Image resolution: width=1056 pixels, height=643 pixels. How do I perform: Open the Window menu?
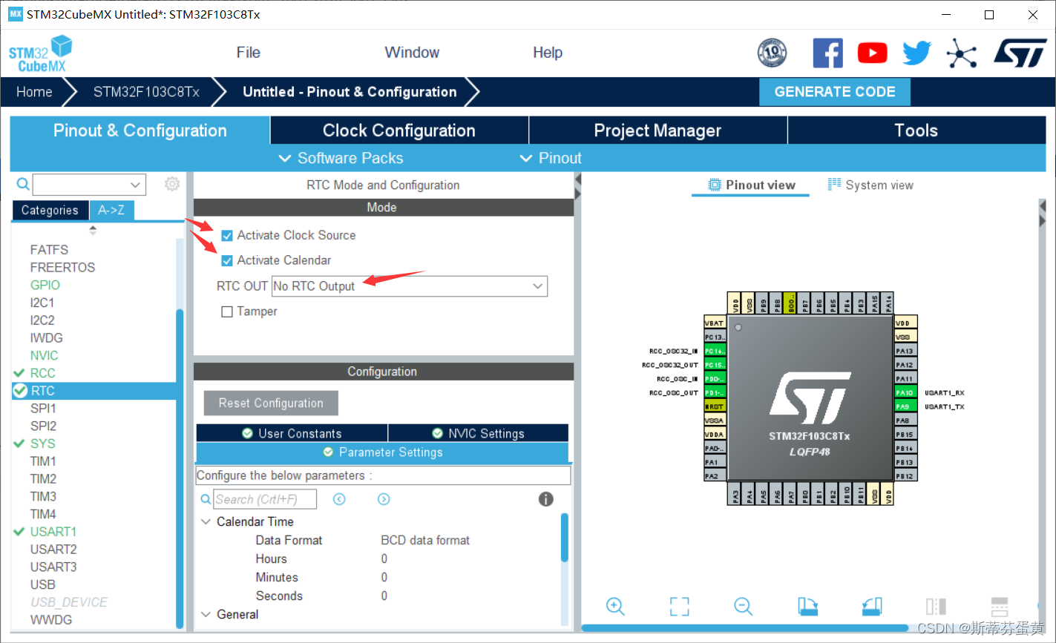[x=412, y=53]
